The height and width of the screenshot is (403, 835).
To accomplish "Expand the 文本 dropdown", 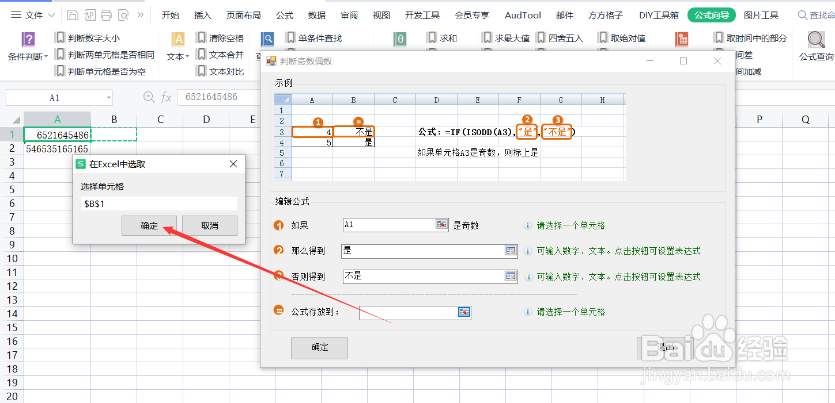I will click(x=187, y=57).
